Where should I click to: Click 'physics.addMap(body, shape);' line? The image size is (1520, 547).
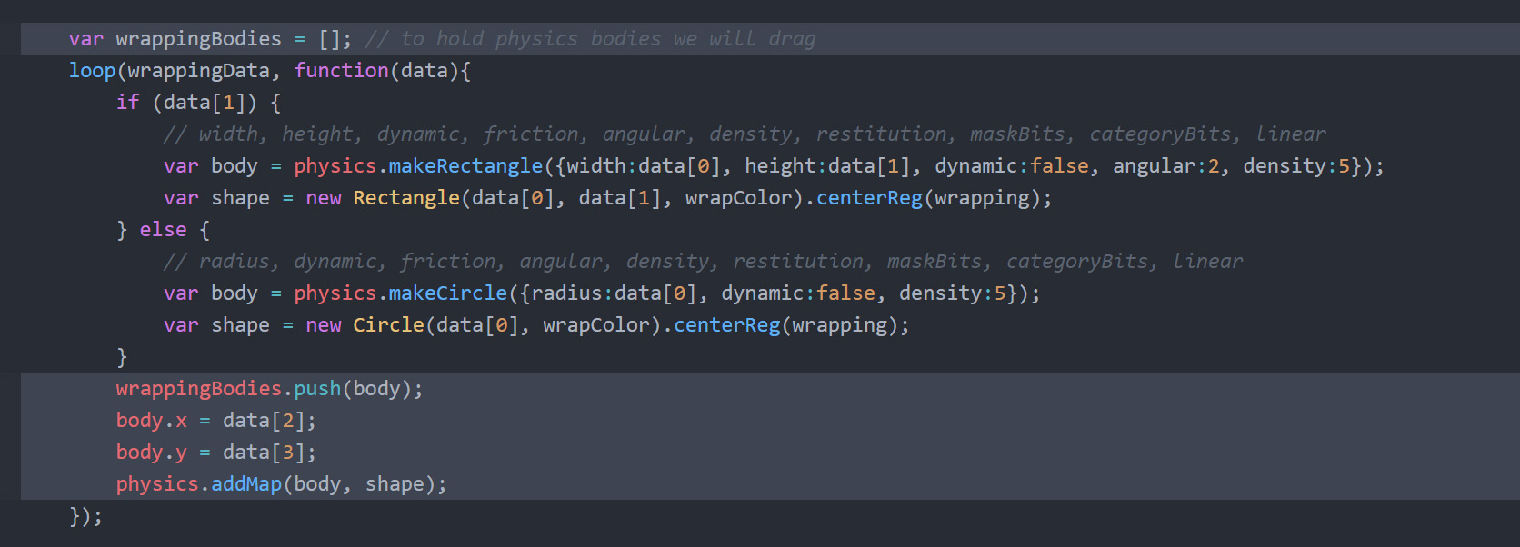tap(282, 484)
